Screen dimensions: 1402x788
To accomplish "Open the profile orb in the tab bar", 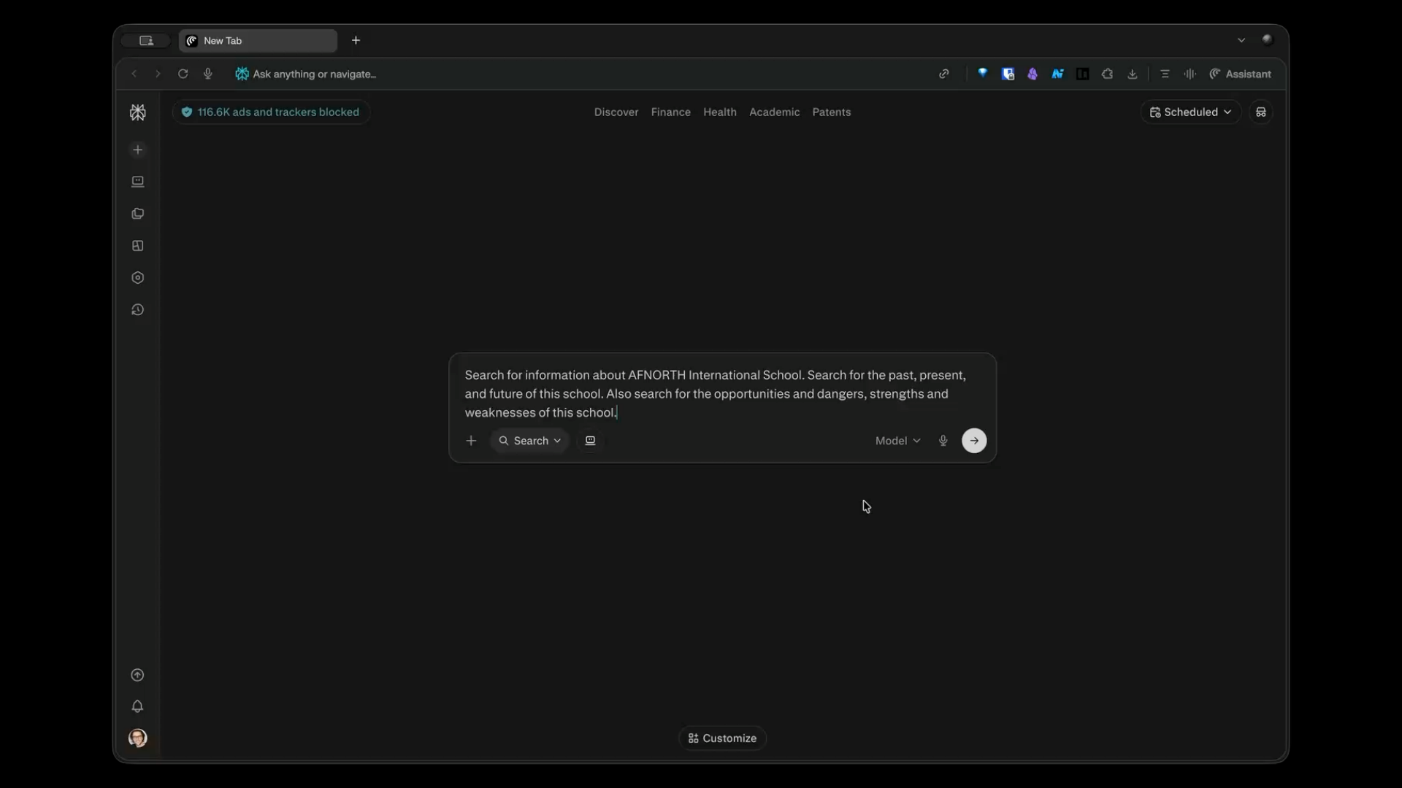I will (x=1267, y=39).
